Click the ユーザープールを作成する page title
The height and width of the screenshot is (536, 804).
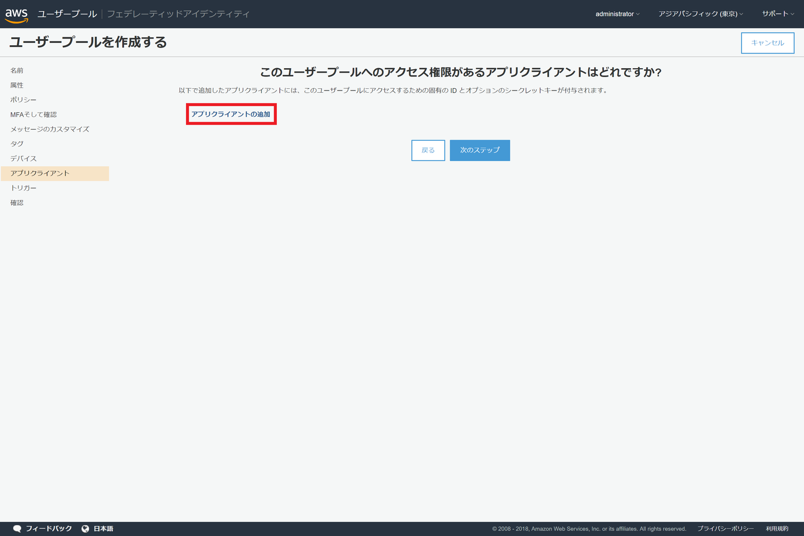88,42
